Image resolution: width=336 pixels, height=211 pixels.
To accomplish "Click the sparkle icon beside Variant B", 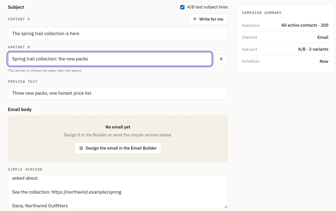I will (221, 59).
